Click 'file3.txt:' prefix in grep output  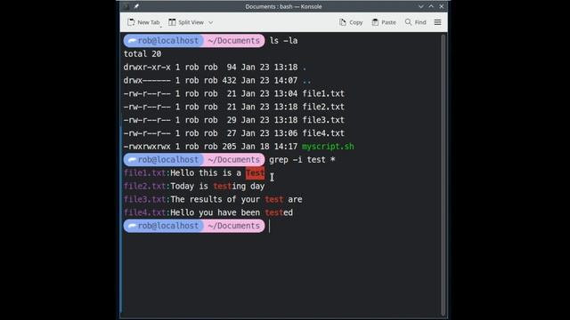(x=147, y=199)
